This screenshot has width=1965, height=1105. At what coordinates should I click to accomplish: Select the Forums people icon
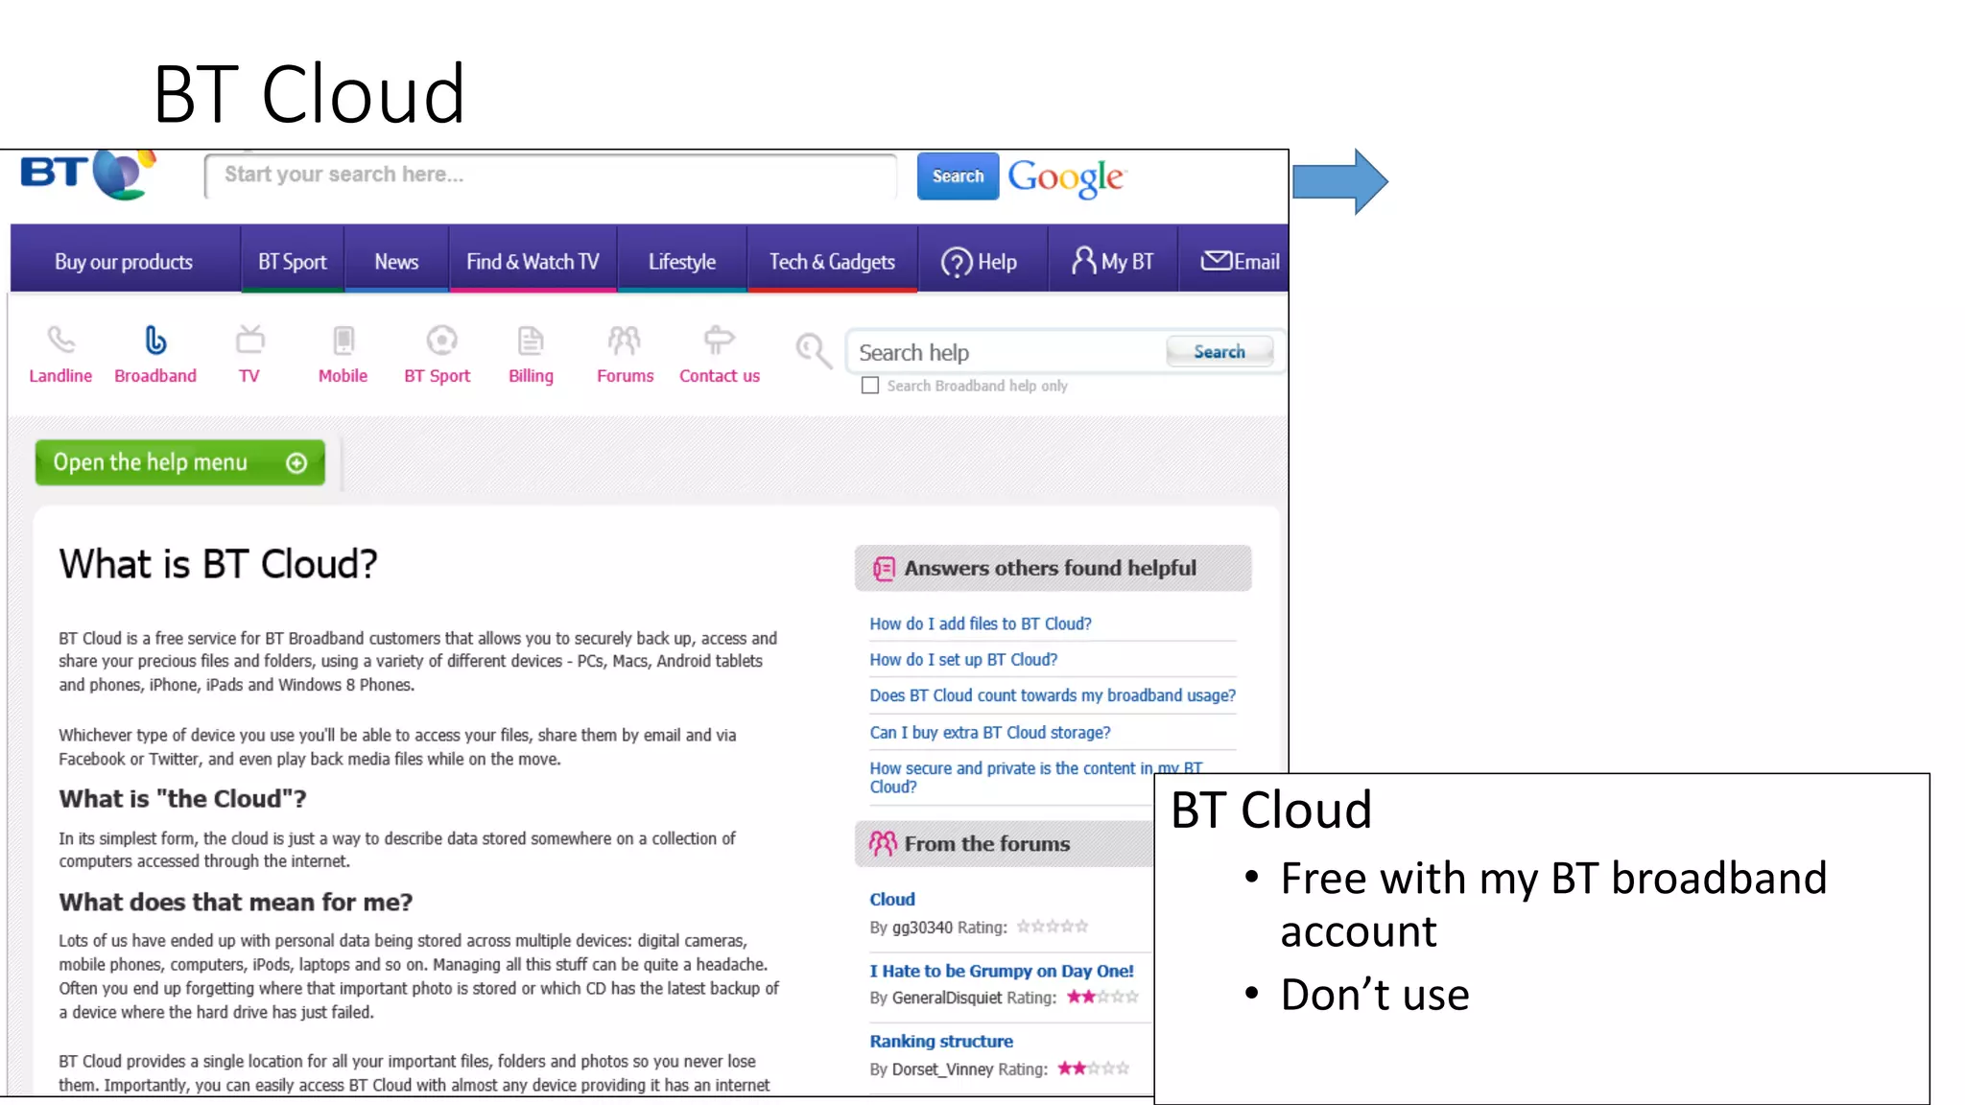click(x=625, y=340)
